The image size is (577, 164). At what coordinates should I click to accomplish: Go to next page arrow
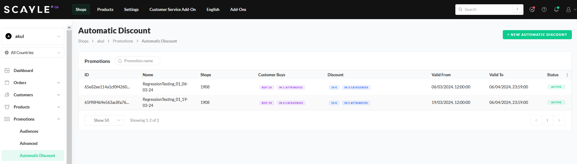coord(559,120)
